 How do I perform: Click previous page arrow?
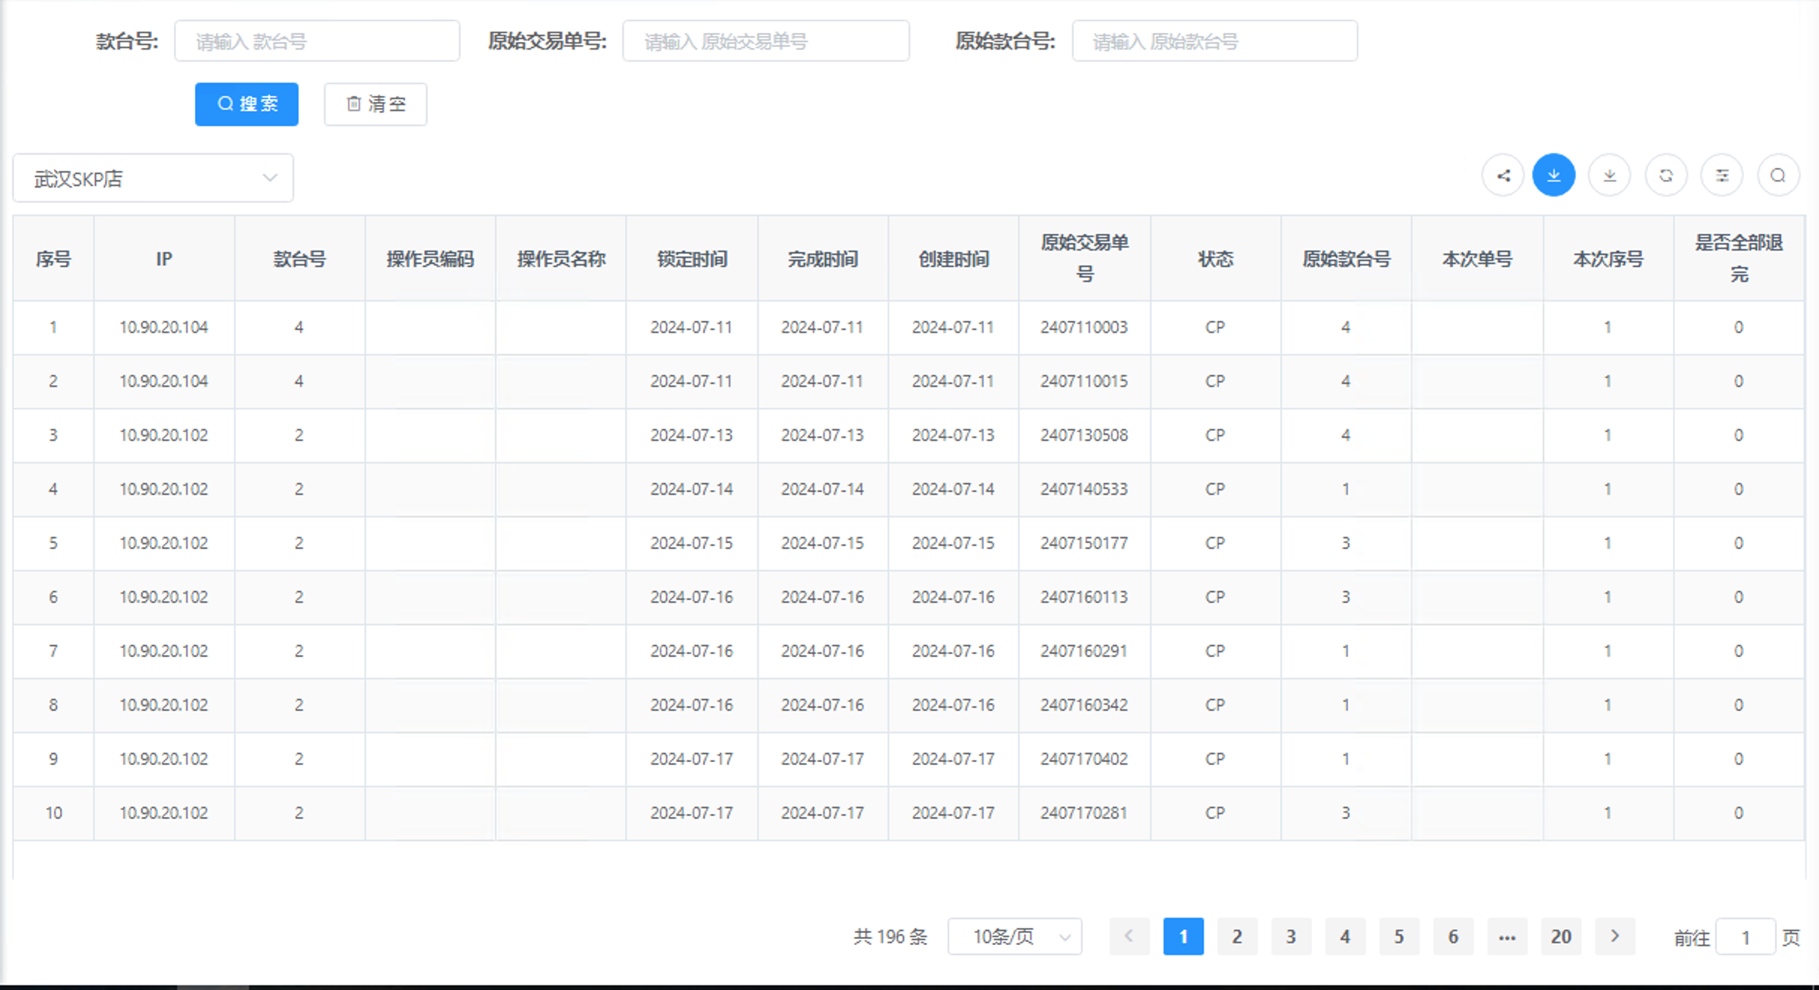coord(1129,936)
